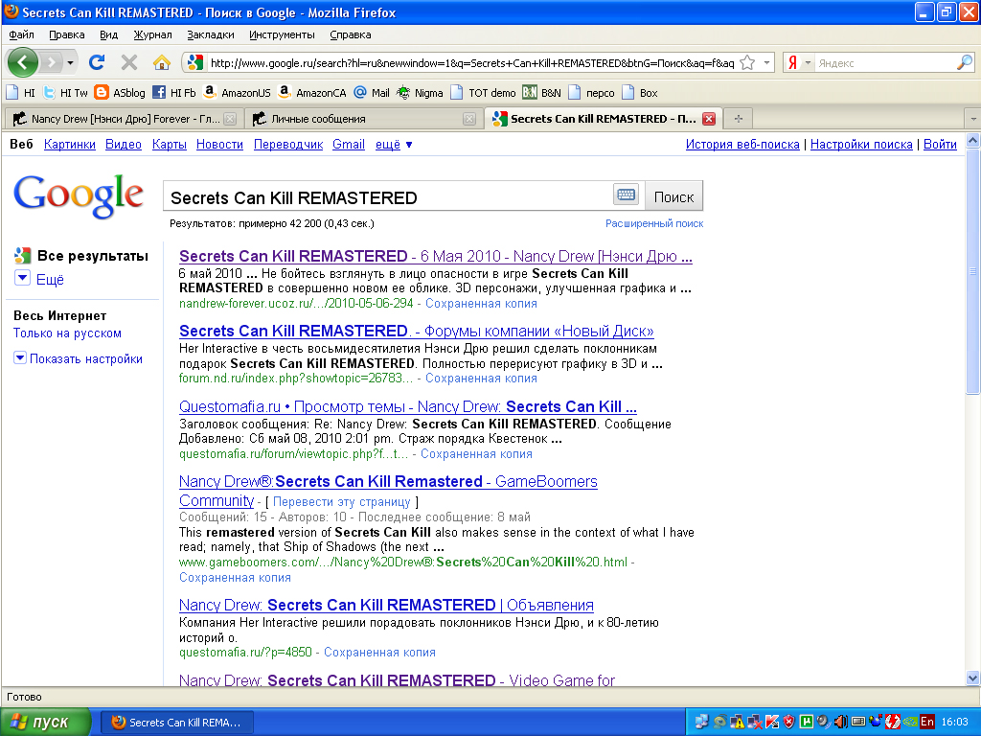
Task: Click the vertical page scrollbar thumb
Action: [972, 271]
